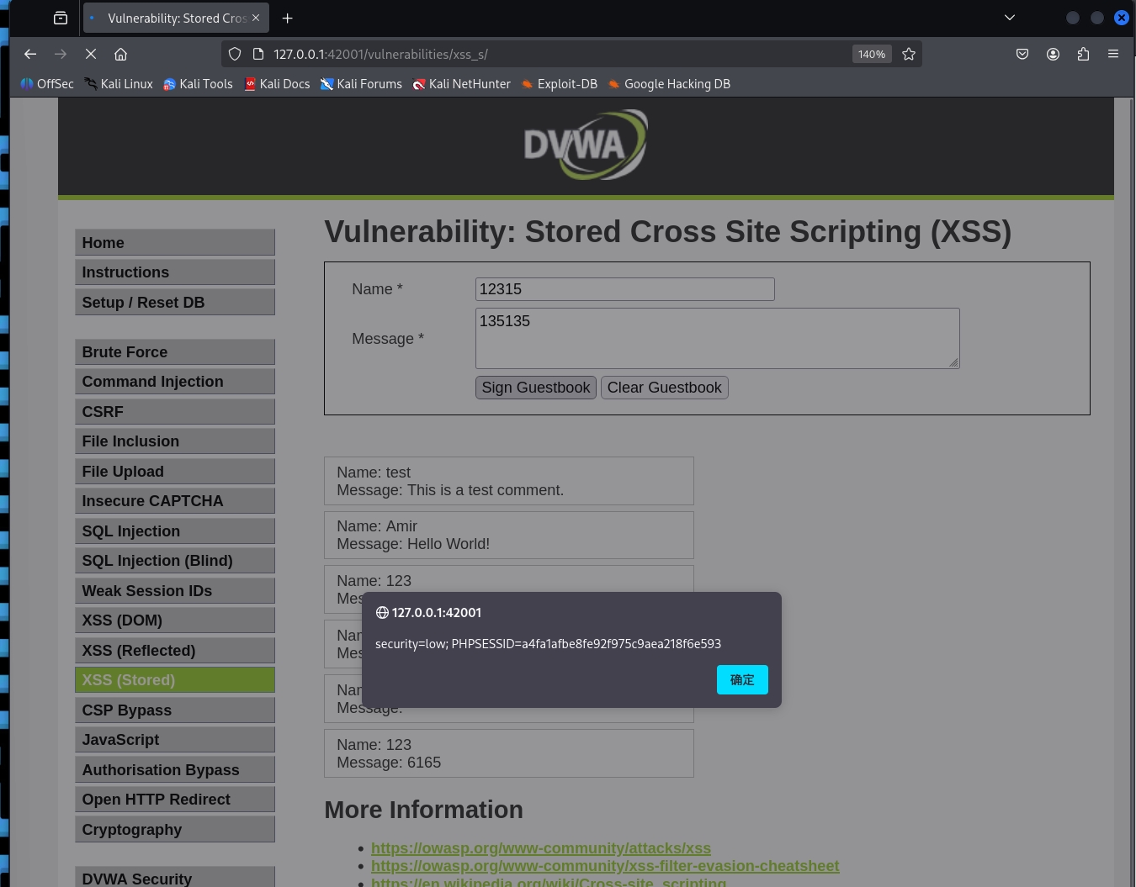This screenshot has width=1136, height=887.
Task: Open a new tab with the plus icon
Action: pyautogui.click(x=287, y=18)
